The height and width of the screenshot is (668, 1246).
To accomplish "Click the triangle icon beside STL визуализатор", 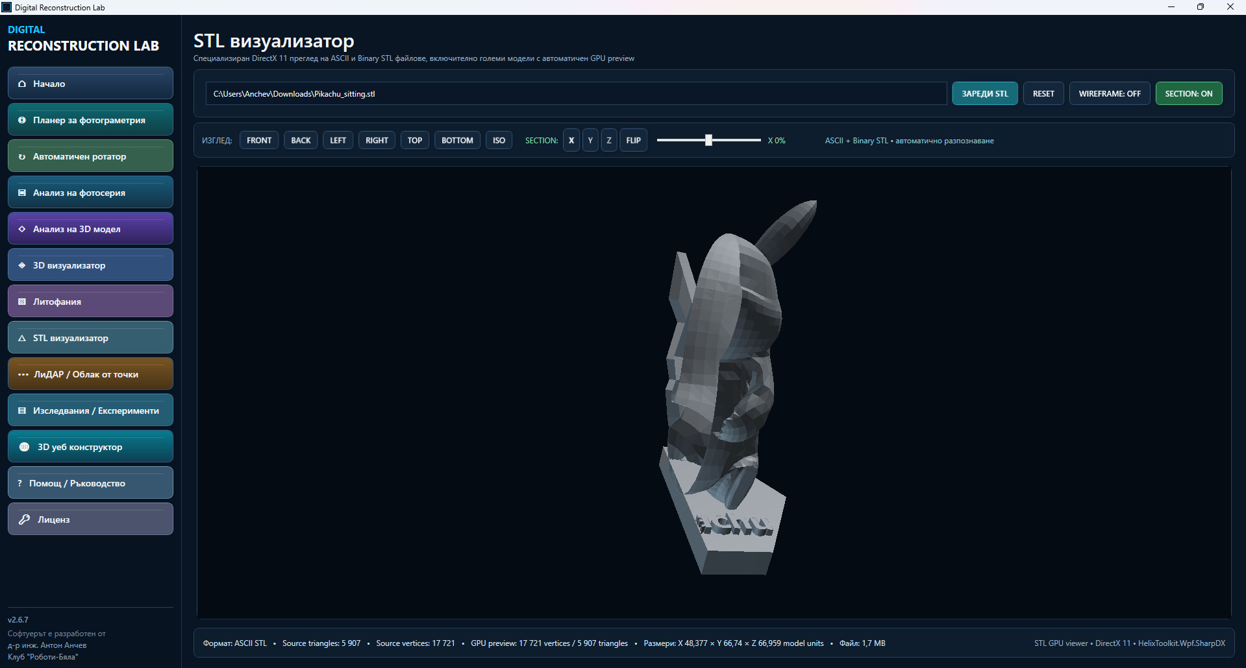I will (x=22, y=338).
